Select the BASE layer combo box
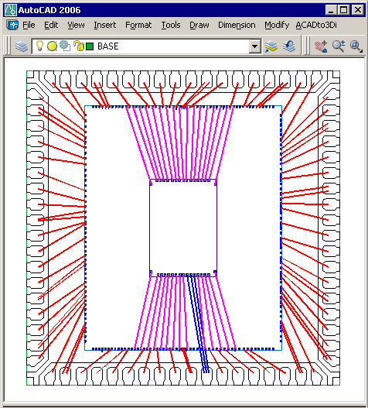This screenshot has width=368, height=408. coord(146,46)
